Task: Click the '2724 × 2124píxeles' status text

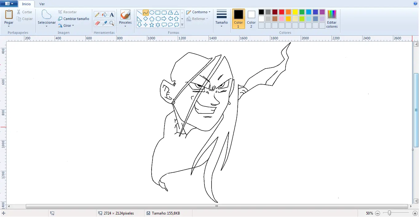Action: pos(119,213)
